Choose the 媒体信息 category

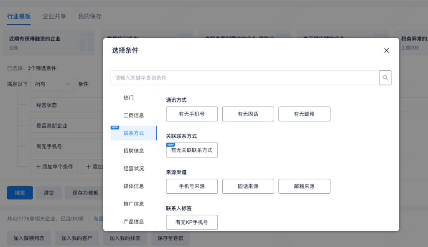tap(133, 186)
